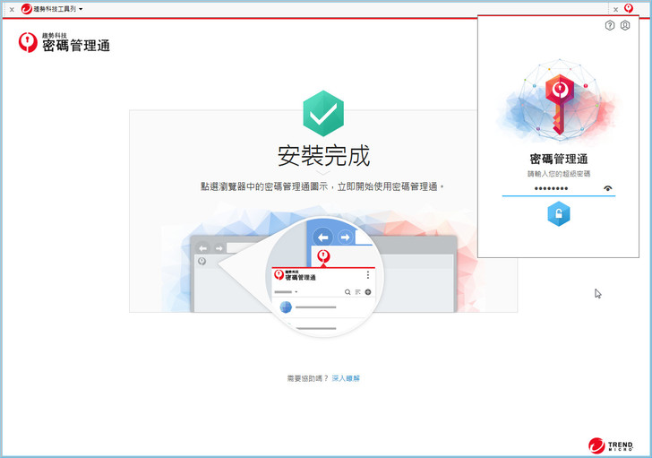Toggle master password visibility eye icon
The image size is (652, 458).
pyautogui.click(x=608, y=188)
